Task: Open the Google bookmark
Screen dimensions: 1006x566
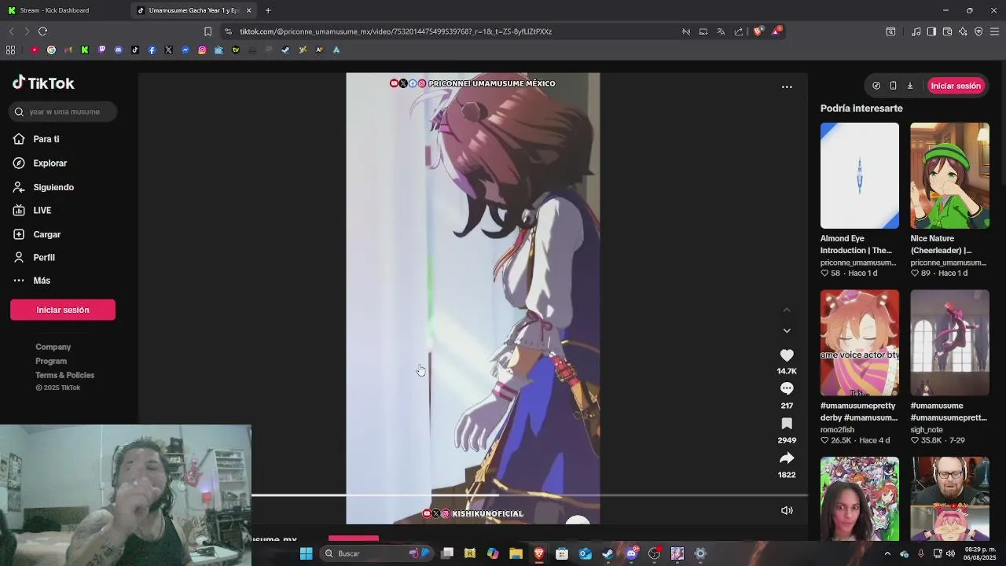Action: pos(51,50)
